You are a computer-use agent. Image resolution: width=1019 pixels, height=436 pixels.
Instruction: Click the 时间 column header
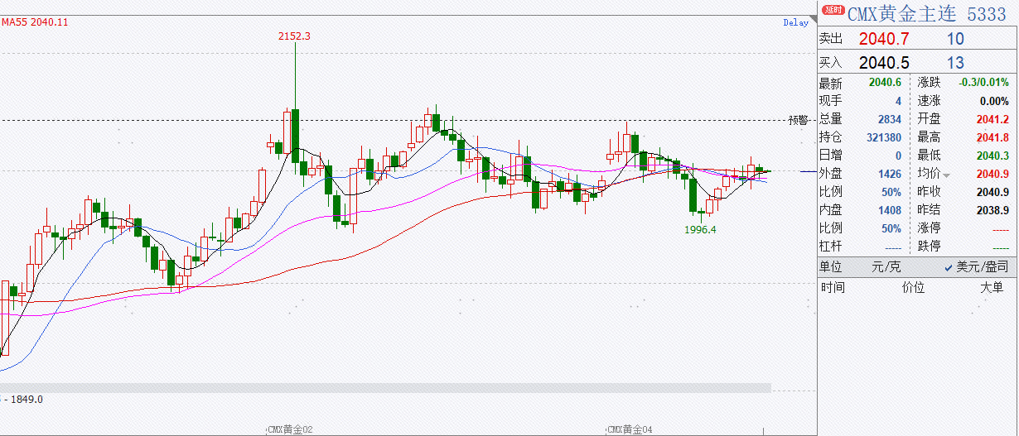[833, 288]
